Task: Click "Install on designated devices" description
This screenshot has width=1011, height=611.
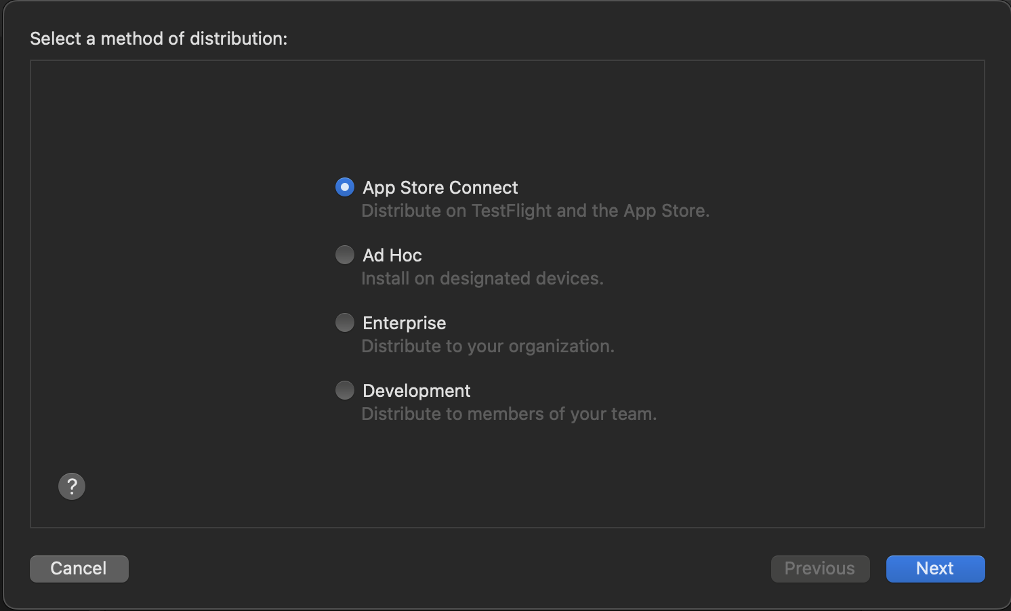Action: tap(482, 278)
